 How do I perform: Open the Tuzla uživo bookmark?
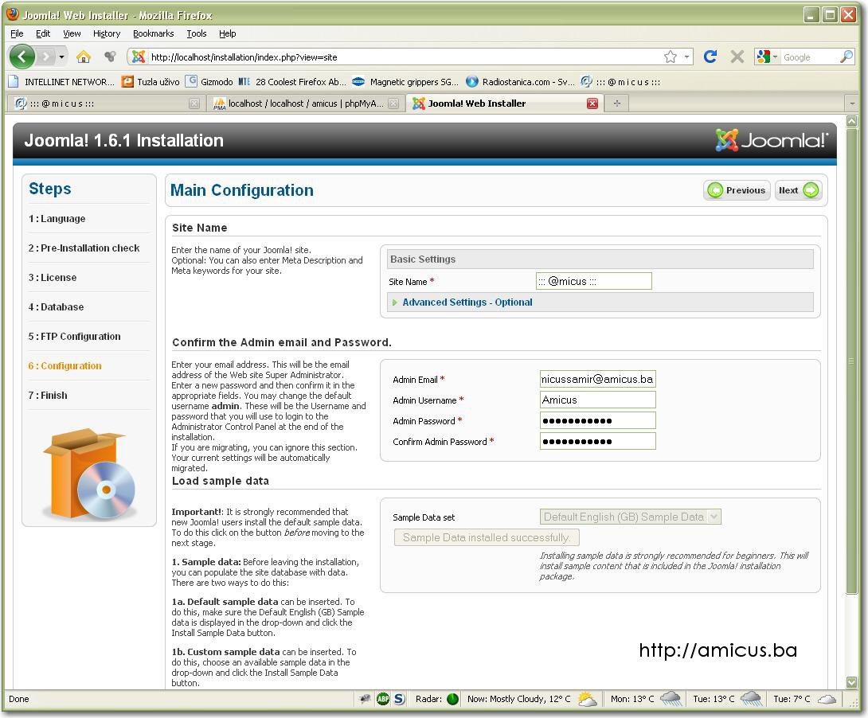[151, 82]
